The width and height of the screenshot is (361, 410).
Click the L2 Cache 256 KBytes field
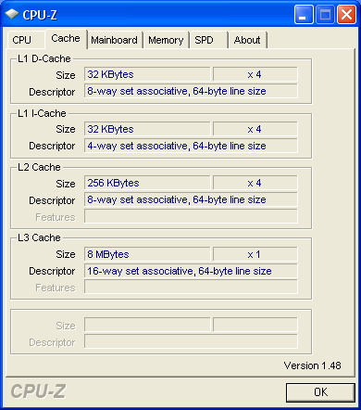click(x=147, y=183)
